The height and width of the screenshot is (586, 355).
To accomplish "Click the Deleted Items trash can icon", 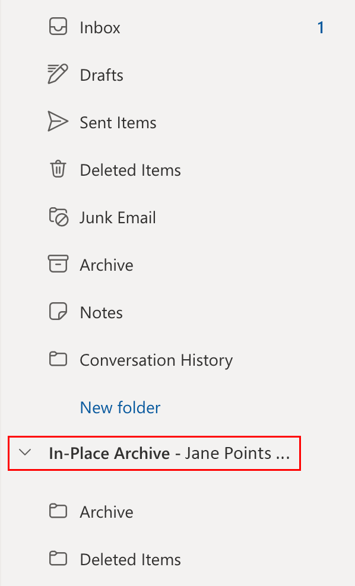I will point(58,169).
